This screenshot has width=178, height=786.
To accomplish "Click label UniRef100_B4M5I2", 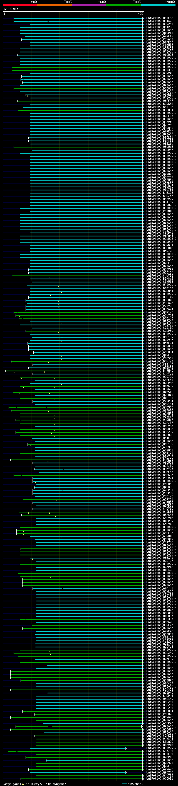I will (160, 392).
